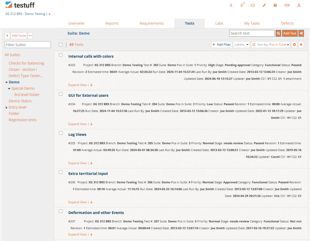Expand view of Extra territorial input
310x241 pixels.
coord(78,202)
